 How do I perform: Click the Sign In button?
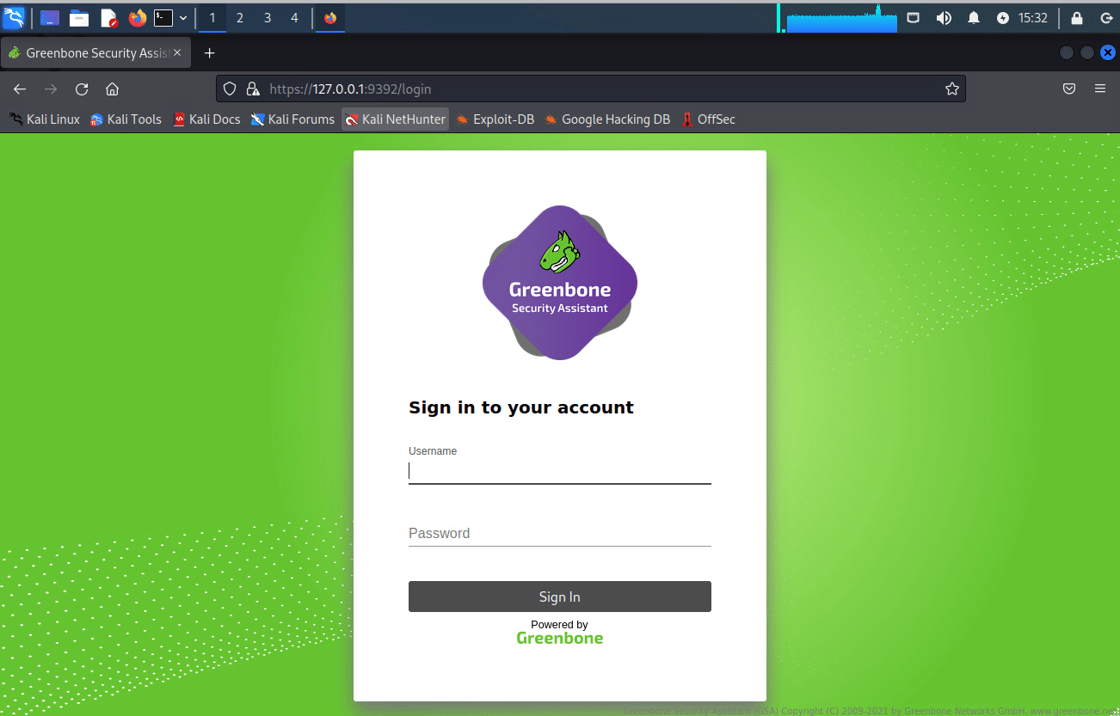[x=560, y=597]
